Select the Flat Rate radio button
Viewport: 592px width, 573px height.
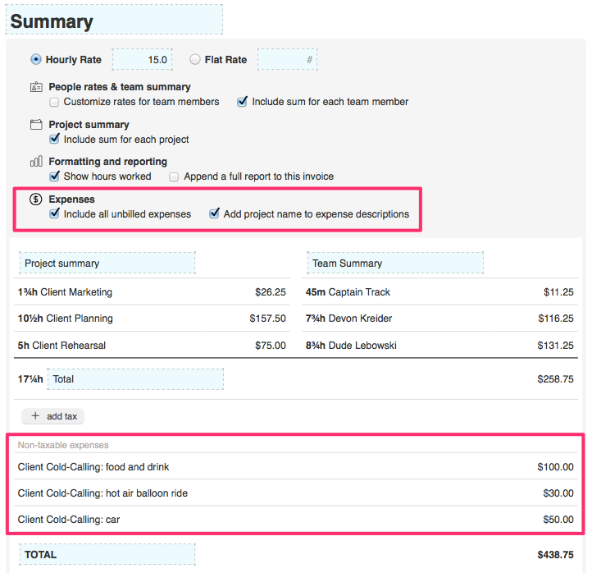(194, 60)
